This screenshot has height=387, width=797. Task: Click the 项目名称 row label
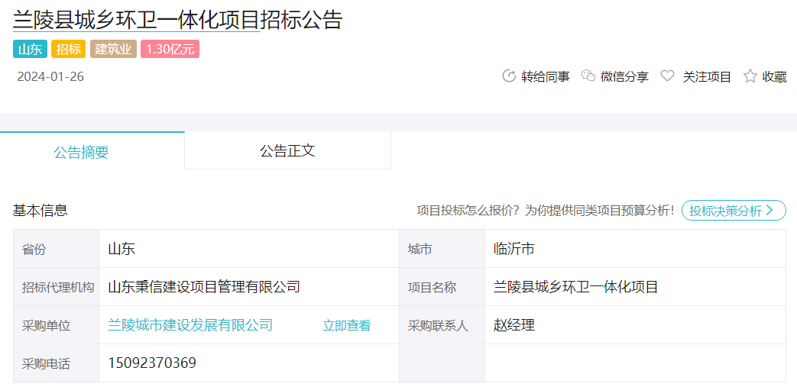tap(432, 288)
